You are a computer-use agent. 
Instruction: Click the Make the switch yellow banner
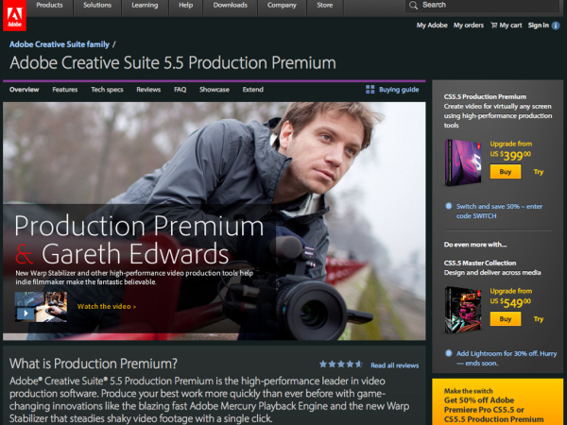click(498, 402)
